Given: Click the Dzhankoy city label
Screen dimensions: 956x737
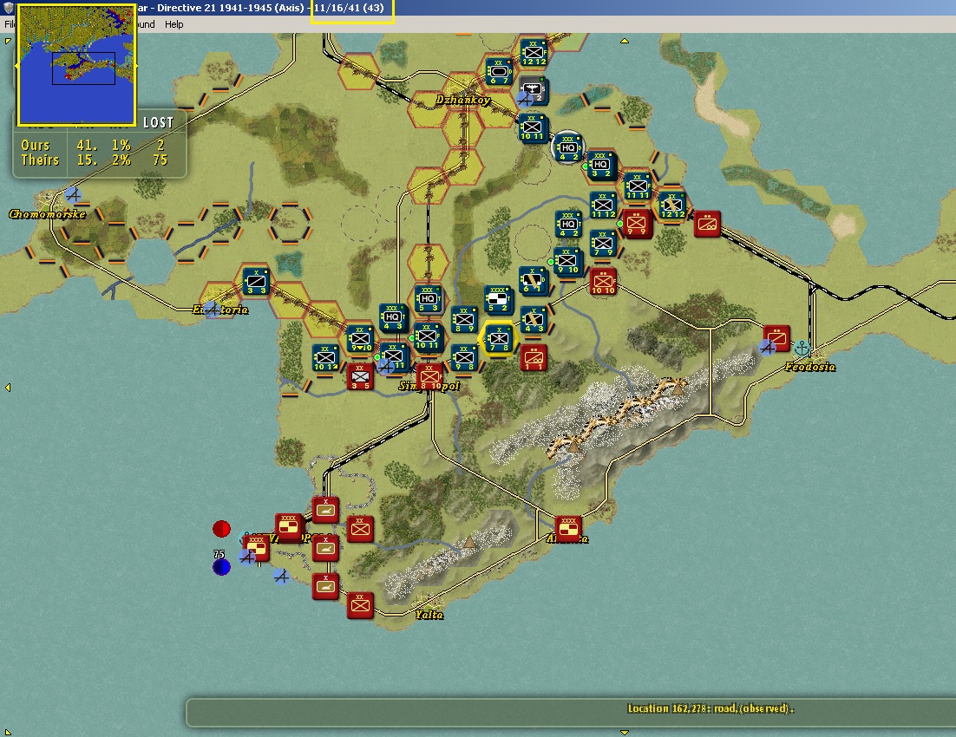Looking at the screenshot, I should point(462,100).
